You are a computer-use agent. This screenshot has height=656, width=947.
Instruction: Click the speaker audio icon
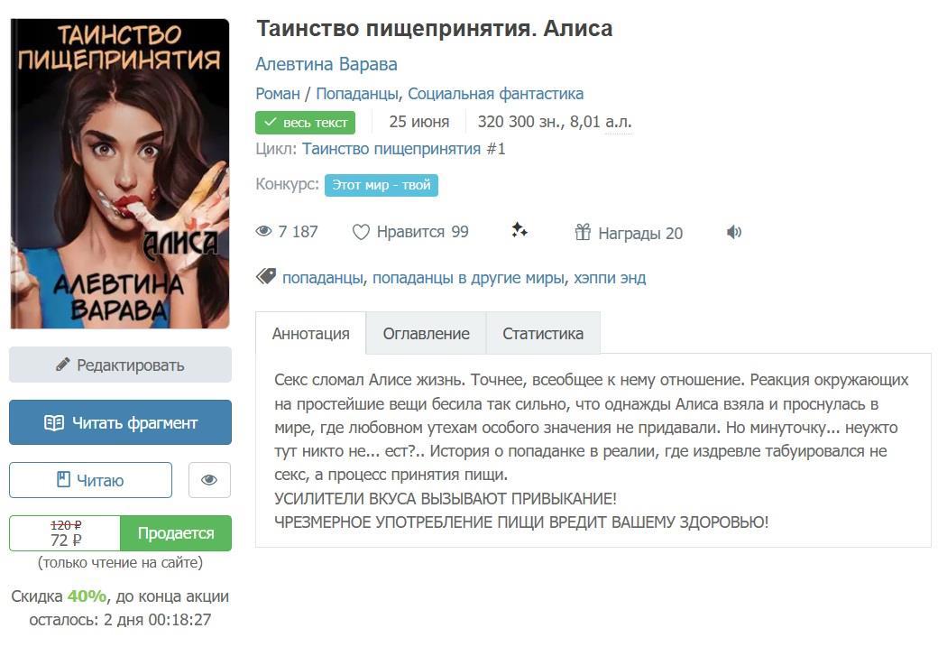(x=734, y=232)
